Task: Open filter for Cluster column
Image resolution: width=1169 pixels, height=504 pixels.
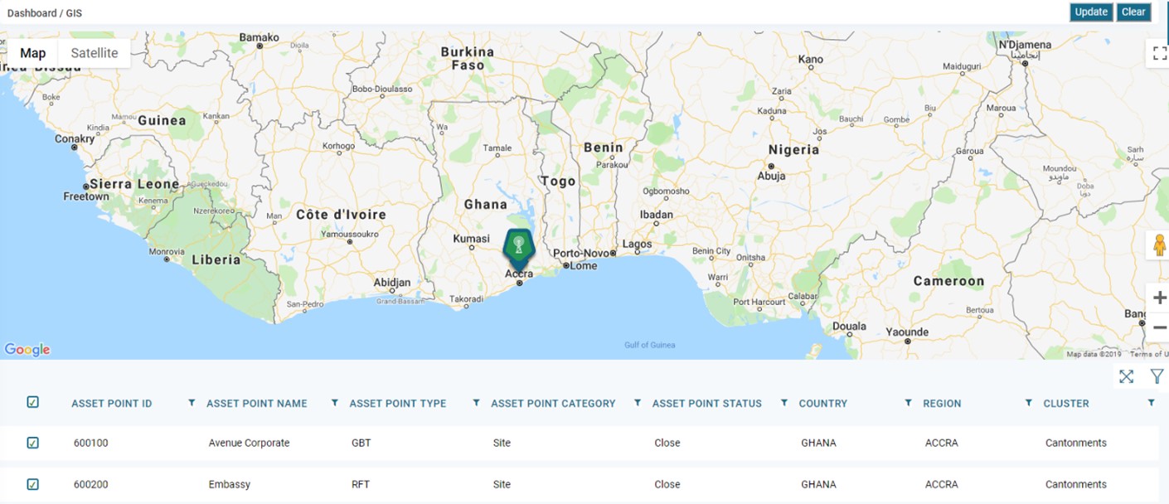Action: pos(1151,403)
